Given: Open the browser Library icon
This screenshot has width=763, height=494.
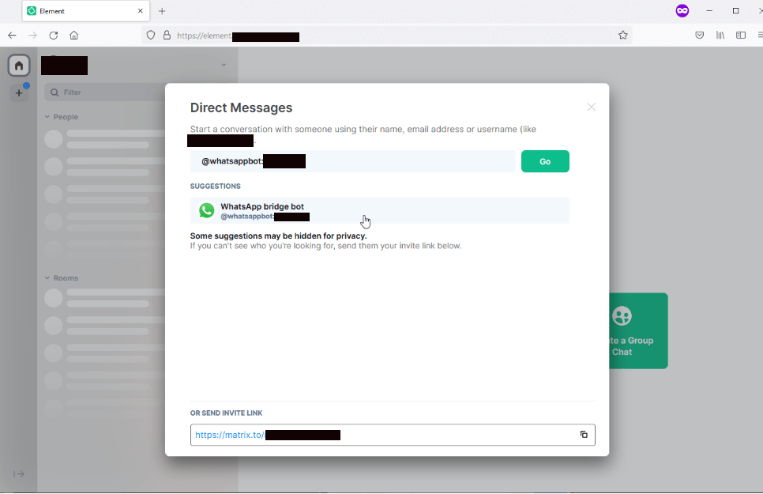Looking at the screenshot, I should (720, 35).
